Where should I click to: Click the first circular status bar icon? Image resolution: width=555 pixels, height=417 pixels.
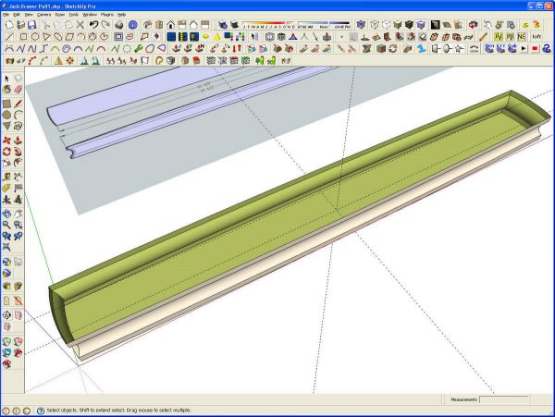click(6, 411)
